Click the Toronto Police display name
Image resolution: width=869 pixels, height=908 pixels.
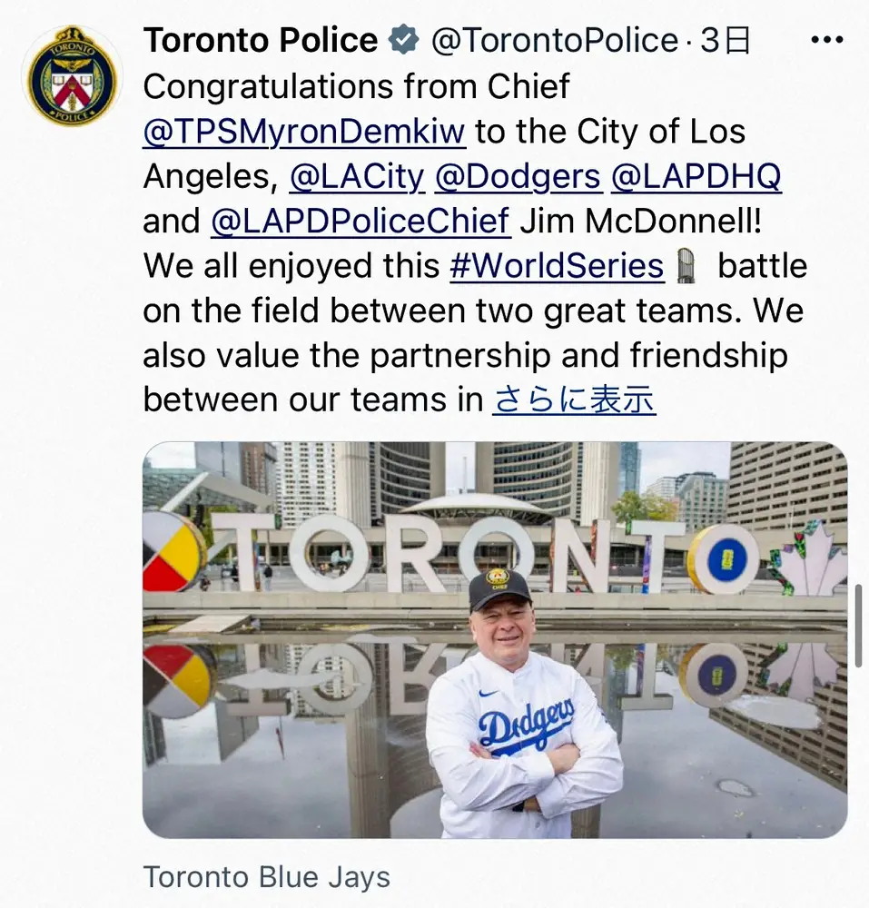(x=261, y=40)
